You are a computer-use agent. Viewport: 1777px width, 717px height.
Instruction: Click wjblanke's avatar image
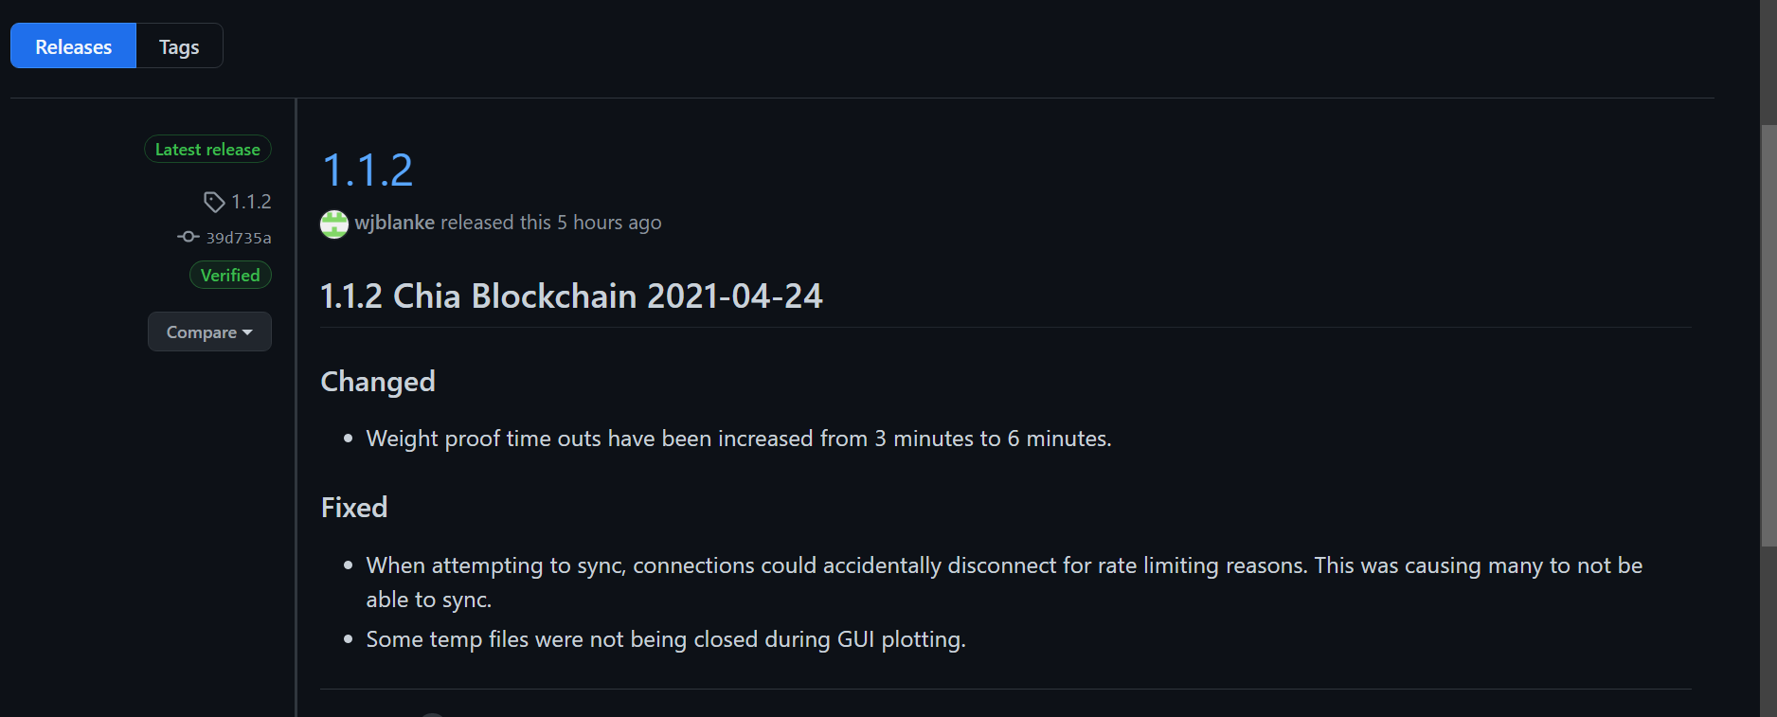click(x=334, y=224)
